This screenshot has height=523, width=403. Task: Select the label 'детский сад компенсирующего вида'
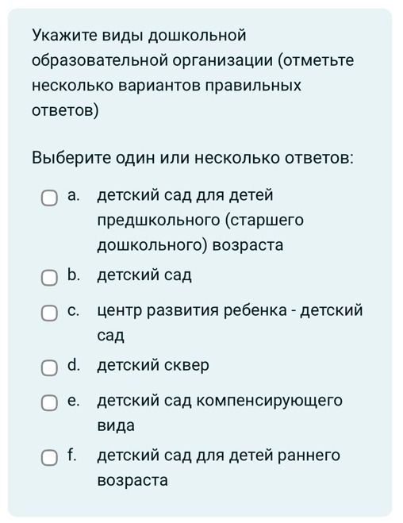click(x=220, y=413)
